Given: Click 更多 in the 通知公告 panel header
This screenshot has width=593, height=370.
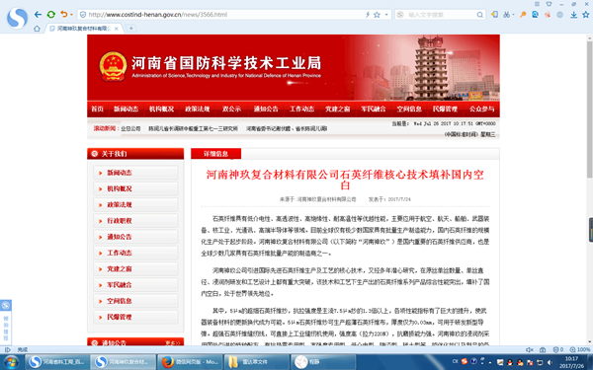Looking at the screenshot, I should tap(173, 342).
